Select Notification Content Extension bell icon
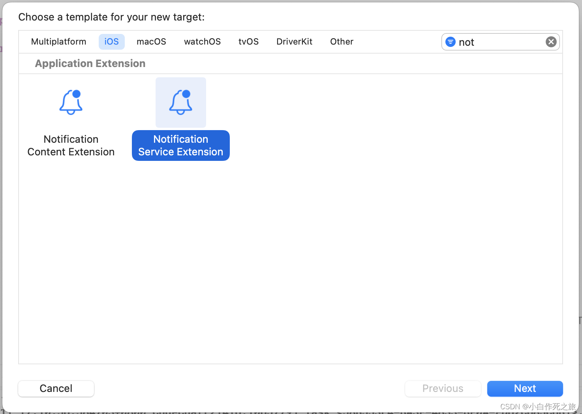This screenshot has width=582, height=414. [71, 103]
